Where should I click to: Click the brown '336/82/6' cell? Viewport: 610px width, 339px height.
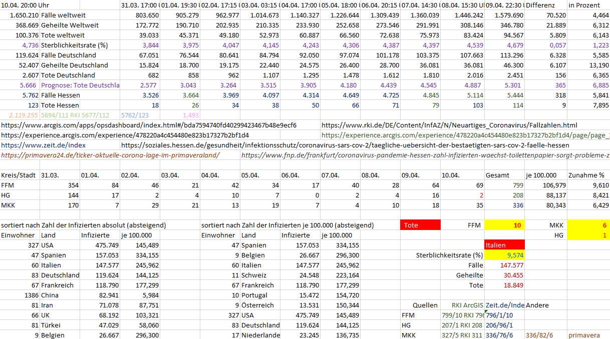pyautogui.click(x=540, y=335)
